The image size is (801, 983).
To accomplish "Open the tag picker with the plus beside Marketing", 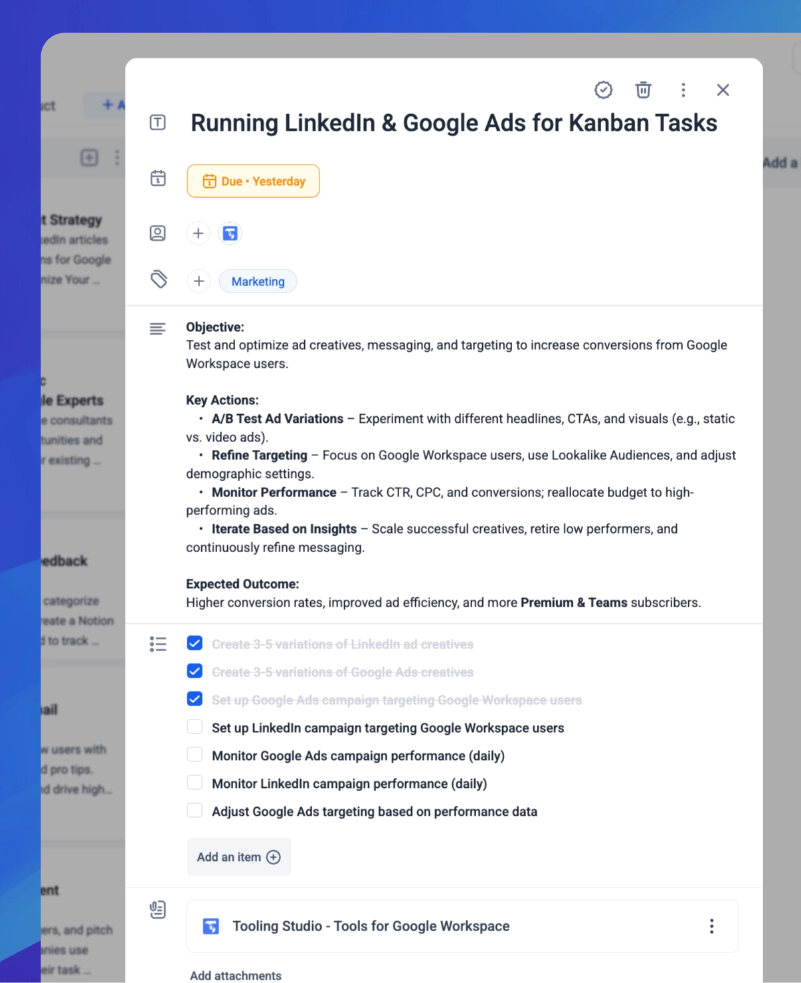I will click(199, 281).
